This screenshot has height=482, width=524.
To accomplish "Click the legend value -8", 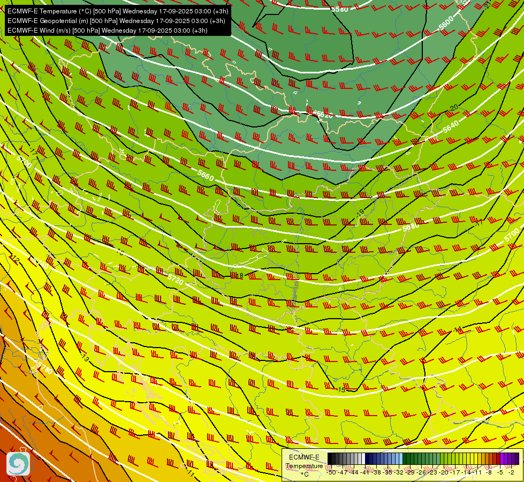I will click(x=489, y=472).
